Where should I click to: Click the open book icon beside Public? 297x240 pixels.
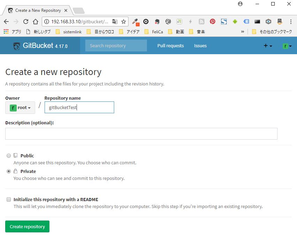coord(16,156)
